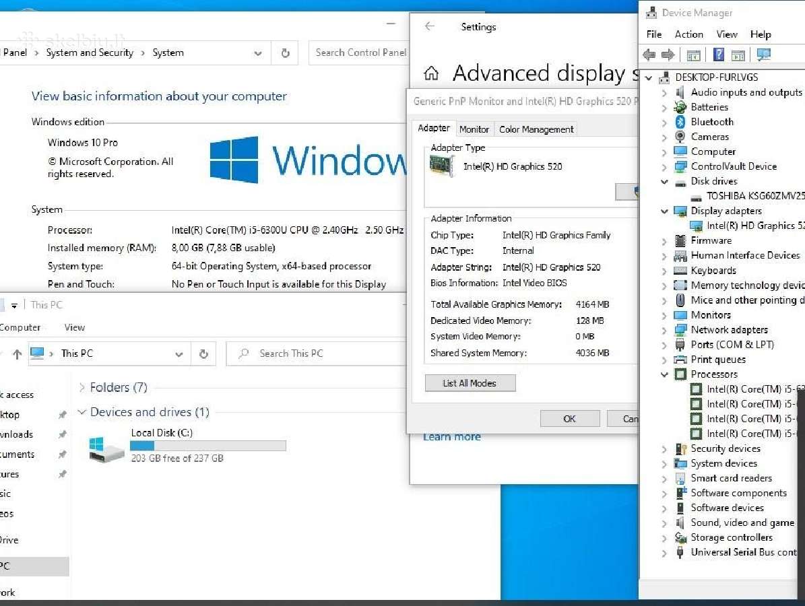Expand the Network adapters node

point(664,330)
